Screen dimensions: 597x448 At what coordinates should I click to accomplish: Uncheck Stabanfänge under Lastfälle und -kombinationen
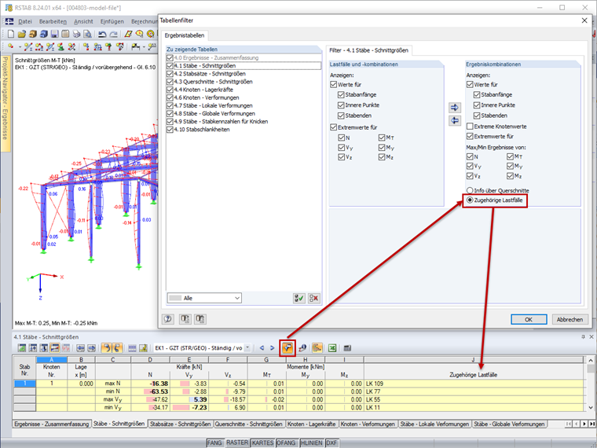pos(341,95)
